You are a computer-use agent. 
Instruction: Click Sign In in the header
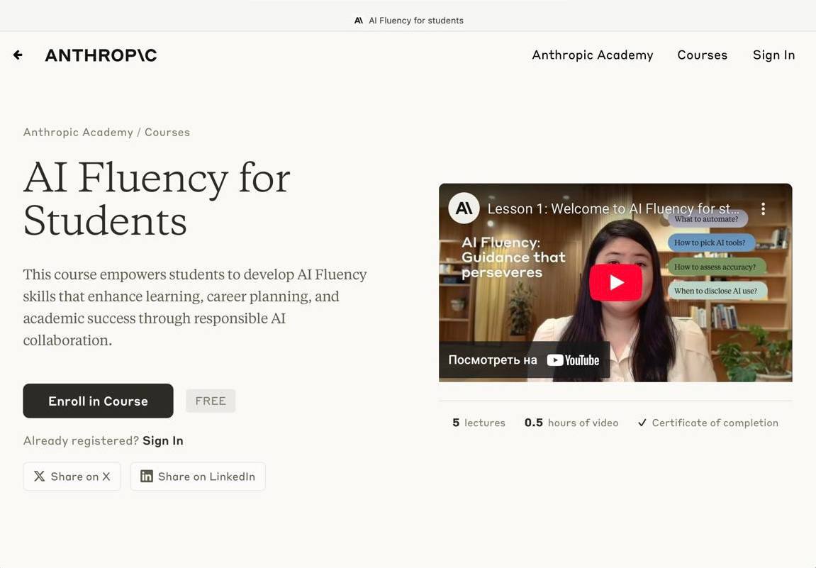pos(773,55)
